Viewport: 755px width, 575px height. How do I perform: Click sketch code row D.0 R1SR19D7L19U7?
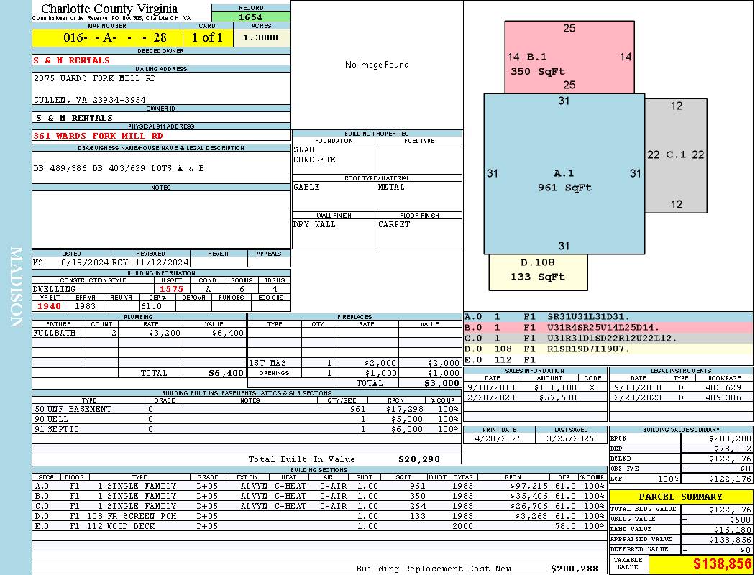pyautogui.click(x=608, y=349)
